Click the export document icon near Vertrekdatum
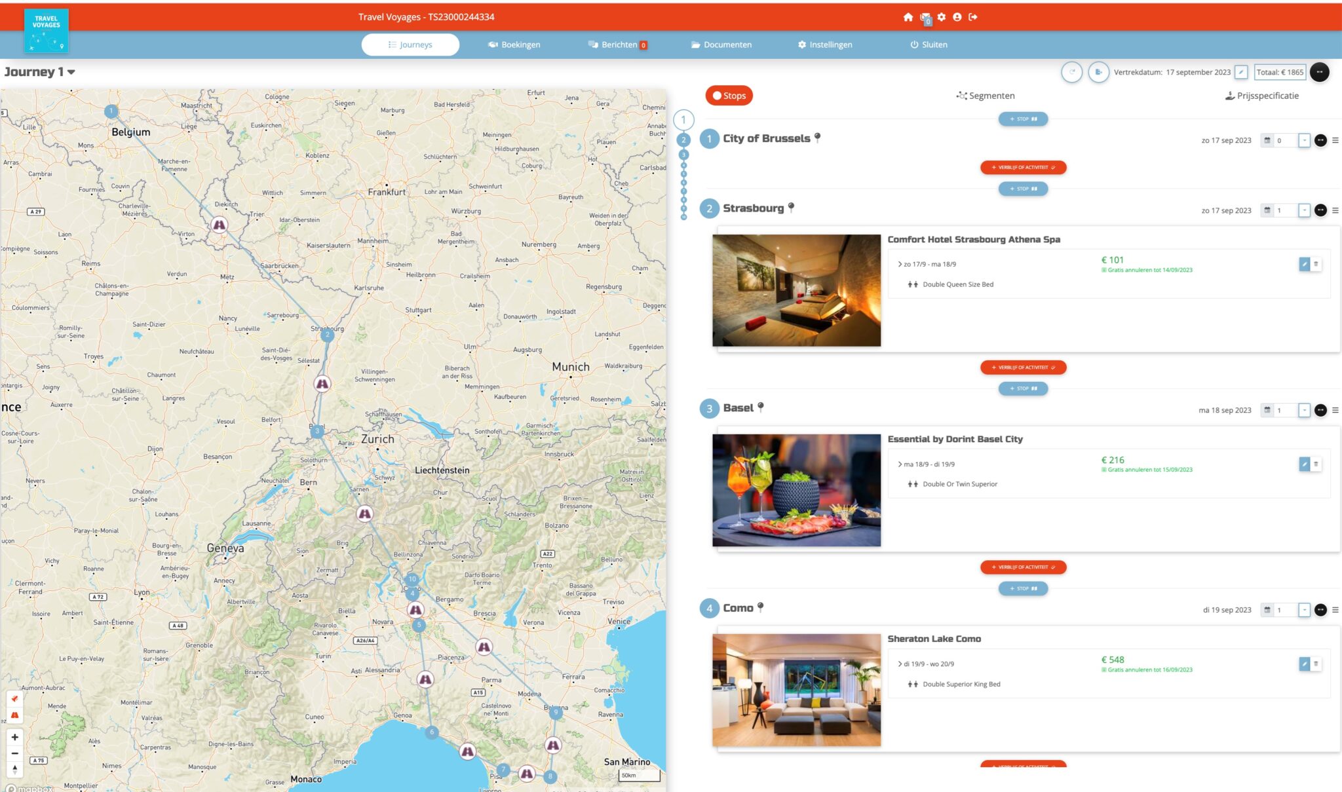Screen dimensions: 1342x792 (1098, 72)
